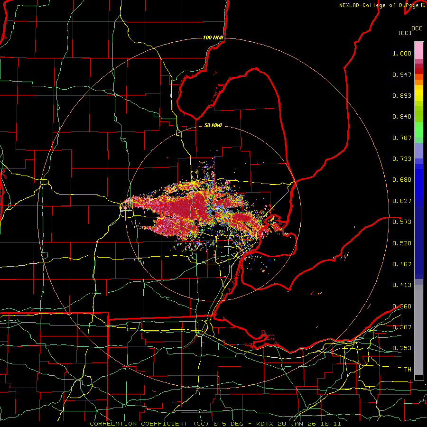
Task: Click the 0.467 color scale value
Action: 402,264
